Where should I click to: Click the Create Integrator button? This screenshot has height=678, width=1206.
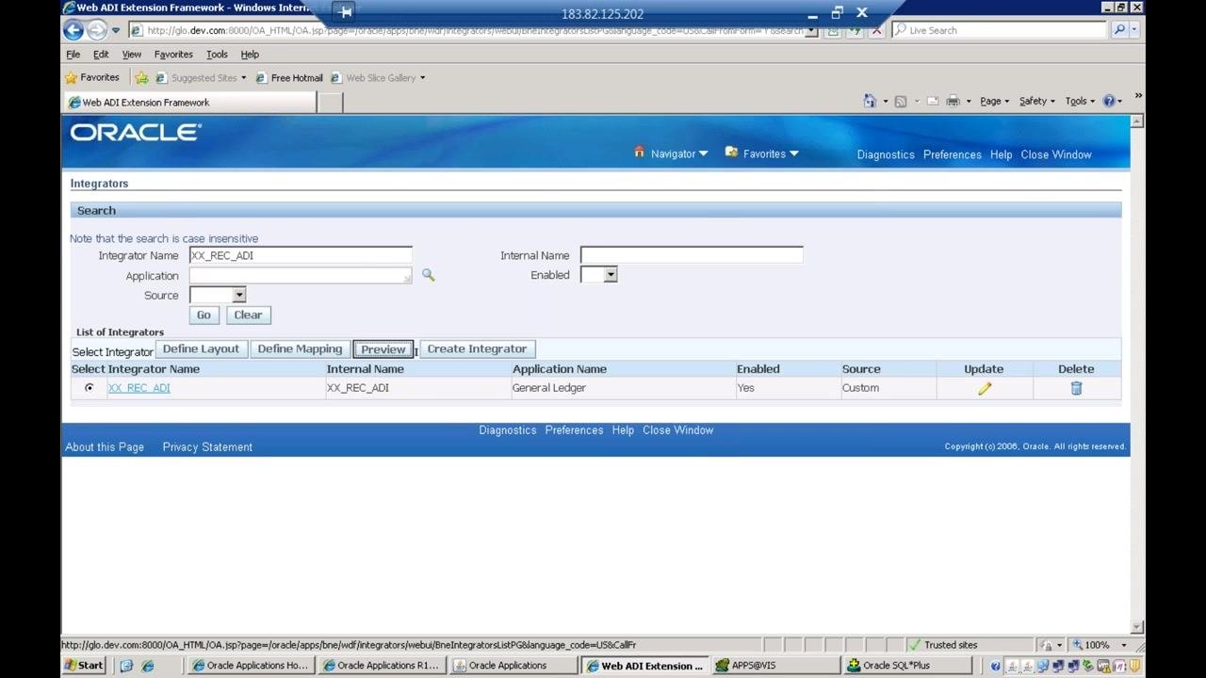(x=477, y=349)
